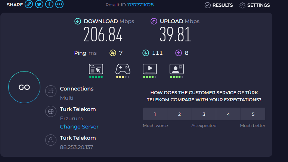Screen dimensions: 288x162
Task: Share result on Twitter
Action: (x=39, y=4)
